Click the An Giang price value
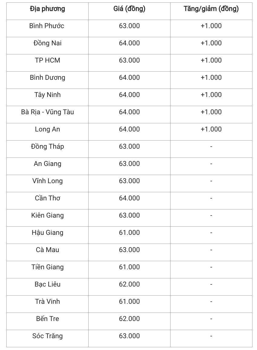Viewport: 257px width, 350px height. 129,164
